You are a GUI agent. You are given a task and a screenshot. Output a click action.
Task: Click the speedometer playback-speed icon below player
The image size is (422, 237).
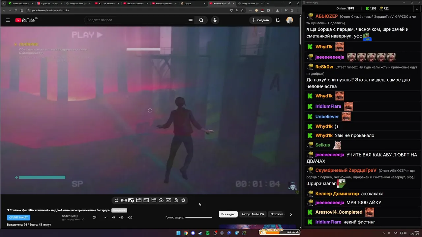(161, 200)
